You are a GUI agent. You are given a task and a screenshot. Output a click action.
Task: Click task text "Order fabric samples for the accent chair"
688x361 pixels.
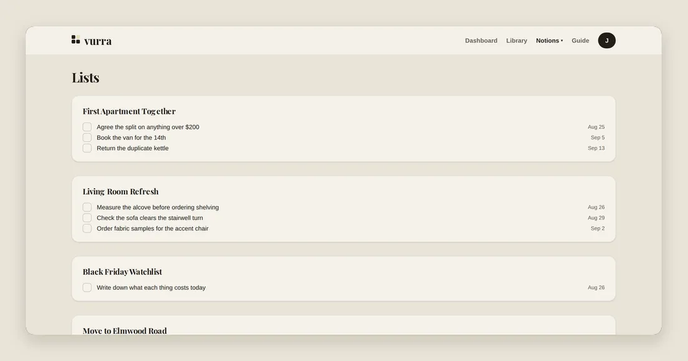153,228
